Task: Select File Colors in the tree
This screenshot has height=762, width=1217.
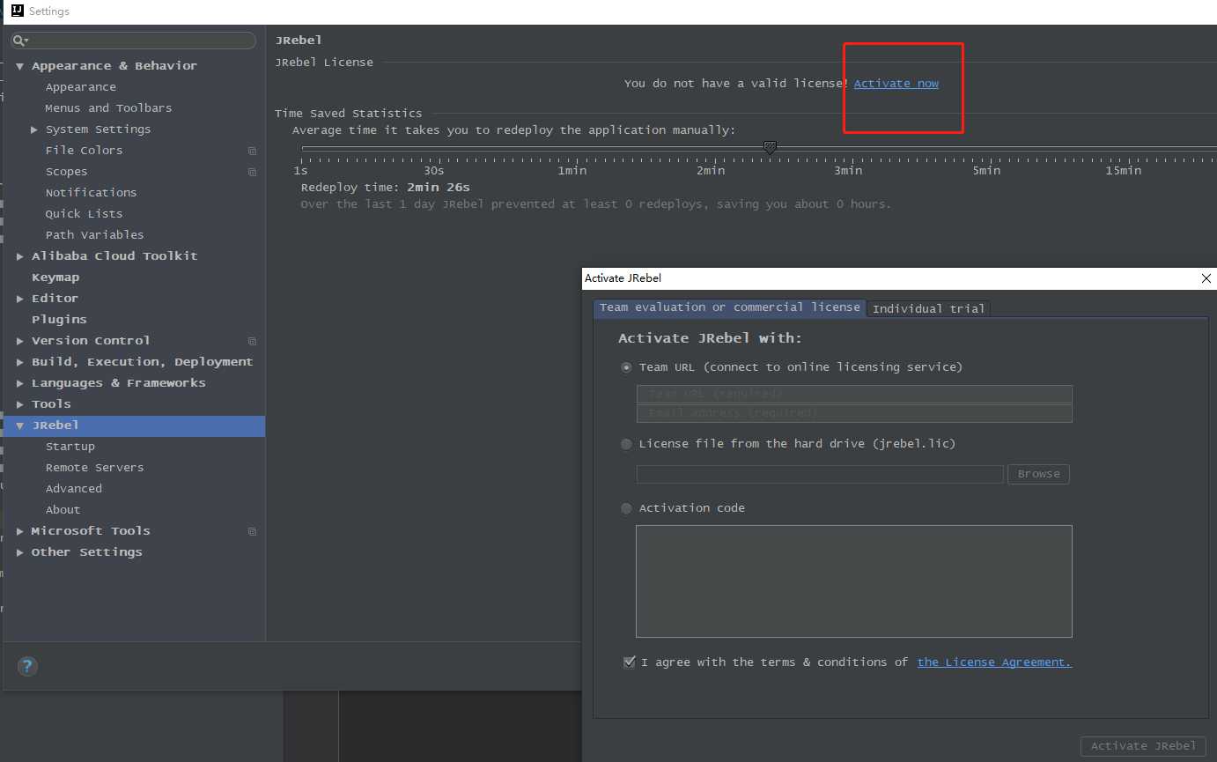Action: pyautogui.click(x=84, y=151)
